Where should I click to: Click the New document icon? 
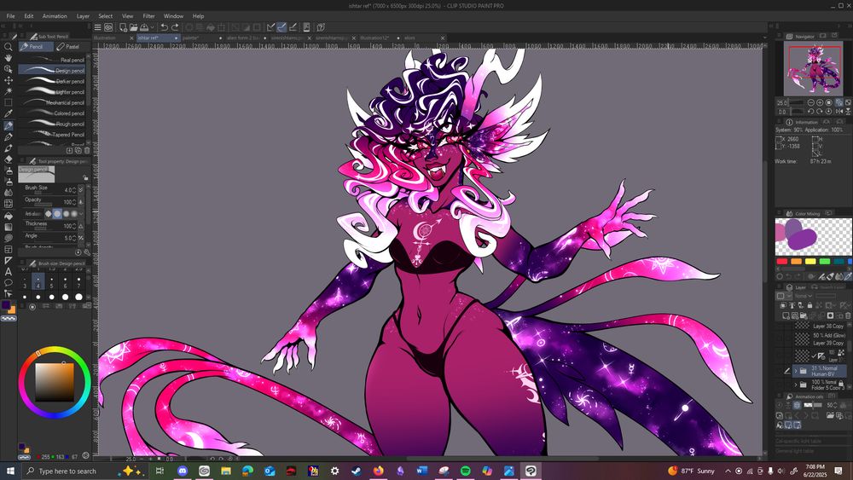pos(124,27)
